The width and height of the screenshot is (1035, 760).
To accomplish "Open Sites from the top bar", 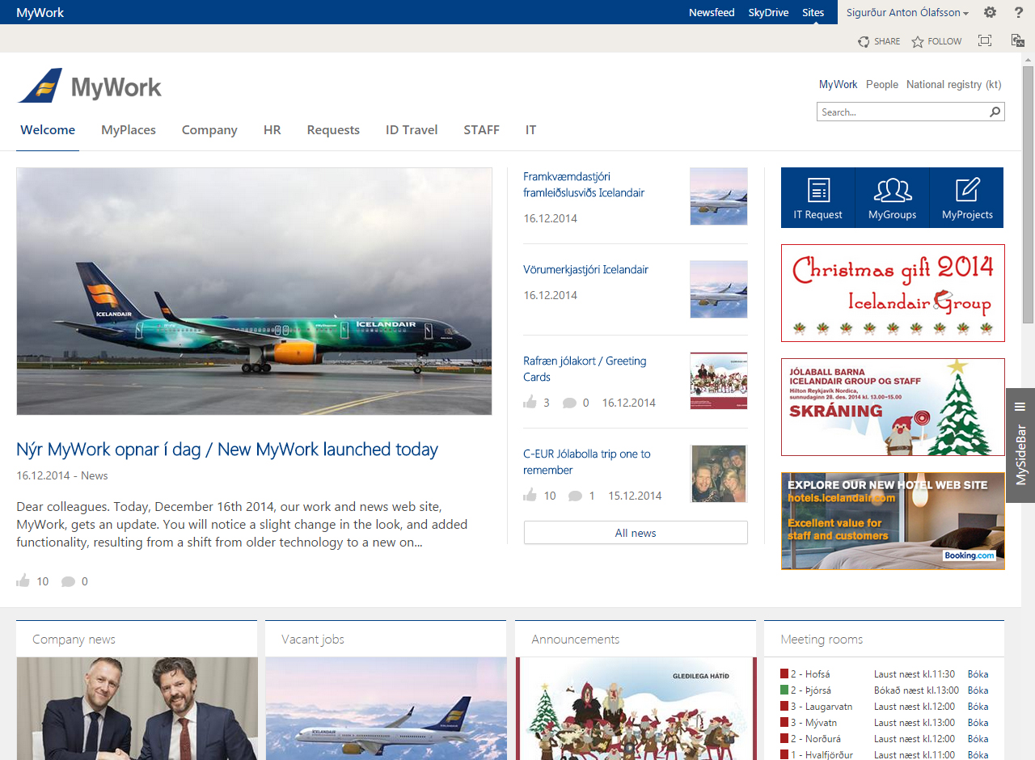I will (x=813, y=12).
